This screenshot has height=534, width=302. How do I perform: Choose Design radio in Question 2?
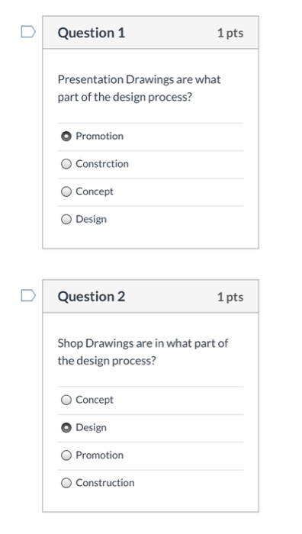[66, 427]
